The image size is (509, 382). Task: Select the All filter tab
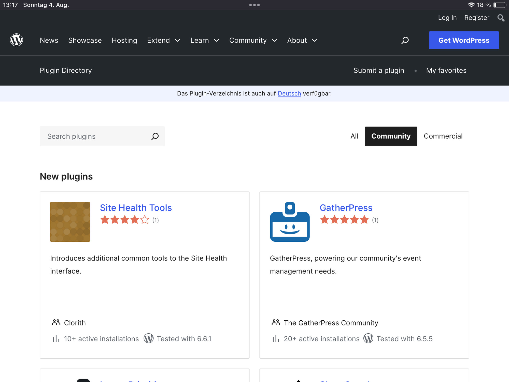pyautogui.click(x=354, y=136)
